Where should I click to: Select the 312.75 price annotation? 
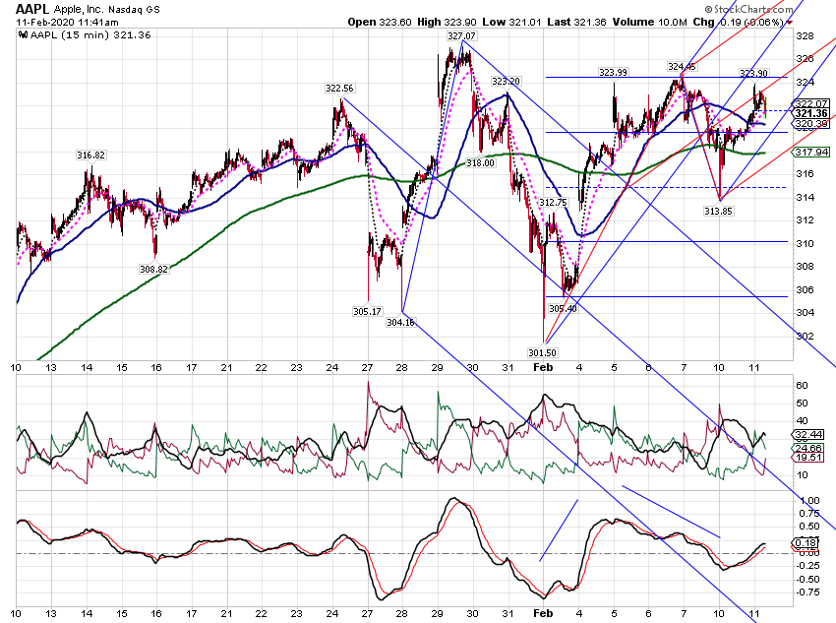pyautogui.click(x=553, y=203)
